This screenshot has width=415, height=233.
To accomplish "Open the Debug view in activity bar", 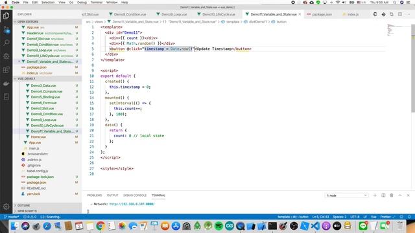I will pos(6,56).
